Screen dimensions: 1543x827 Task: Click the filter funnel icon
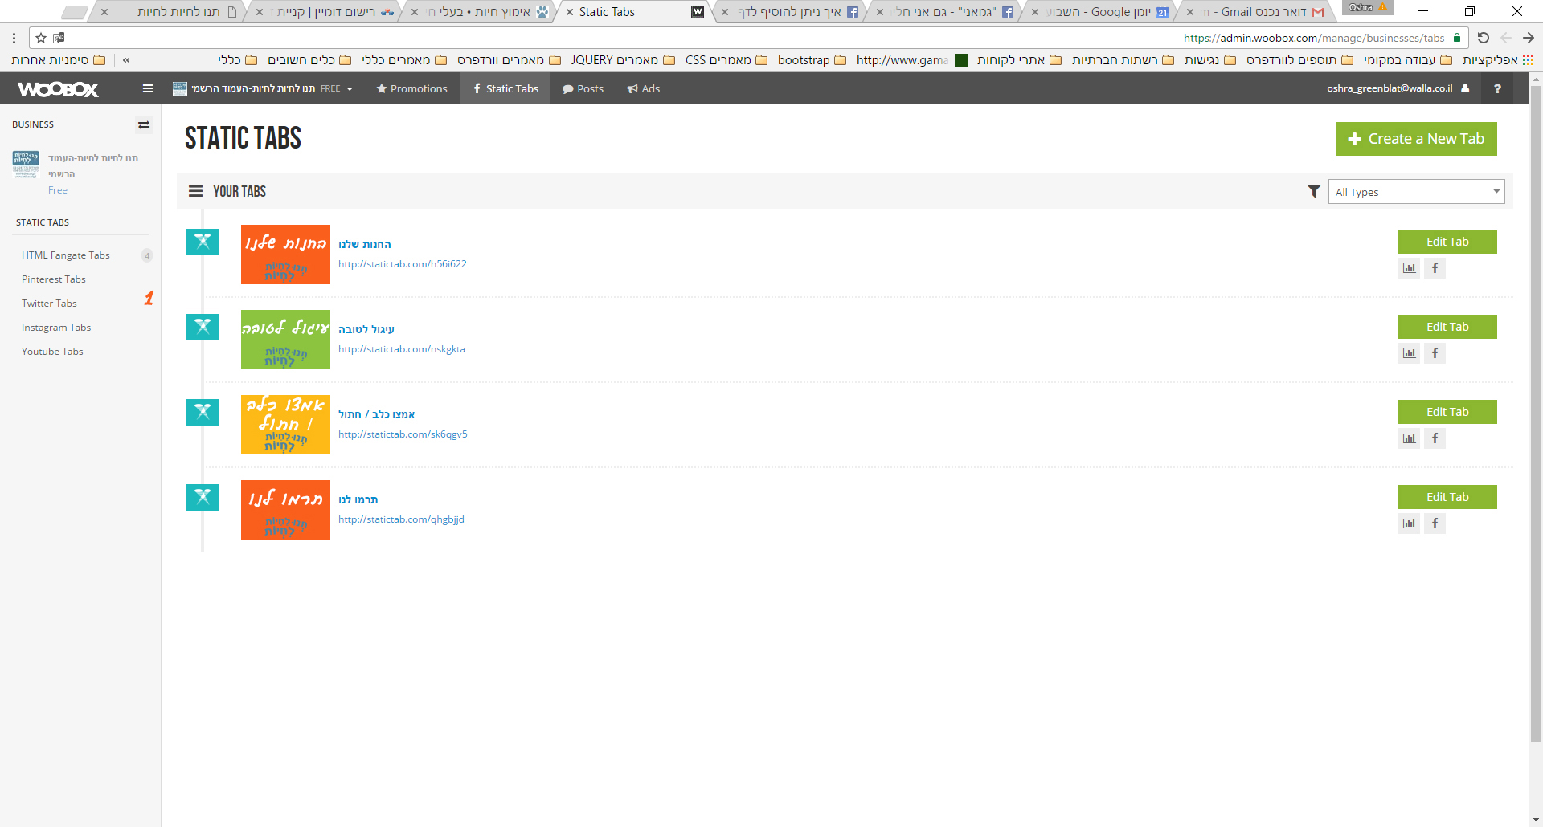[x=1314, y=192]
